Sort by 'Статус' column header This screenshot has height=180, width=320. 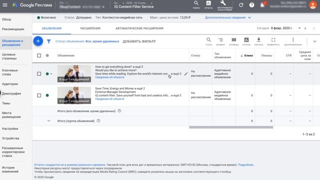tap(195, 55)
